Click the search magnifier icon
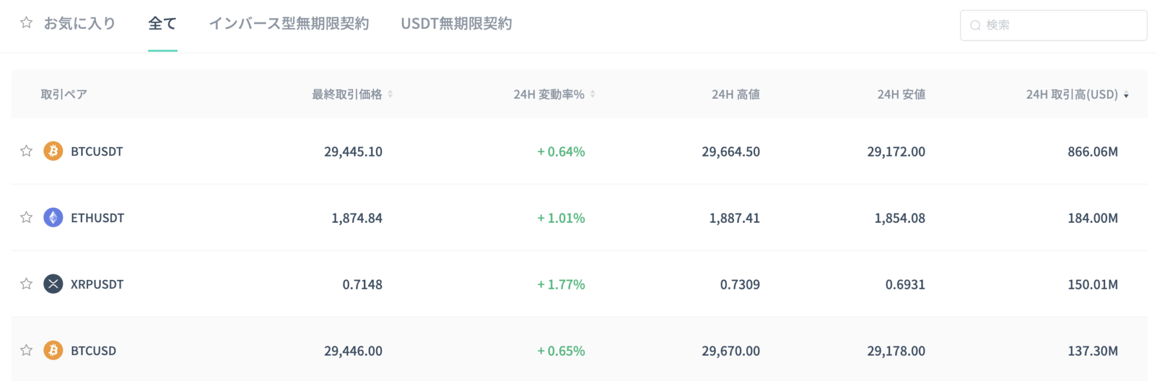The image size is (1157, 381). (975, 25)
